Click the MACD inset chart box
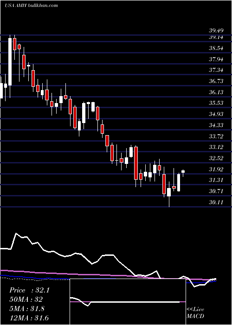Screen dimensions: 232x325 click(x=128, y=302)
